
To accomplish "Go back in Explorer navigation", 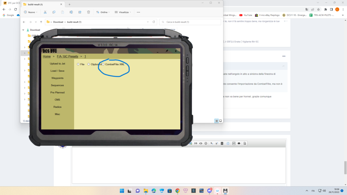I will [x=24, y=22].
